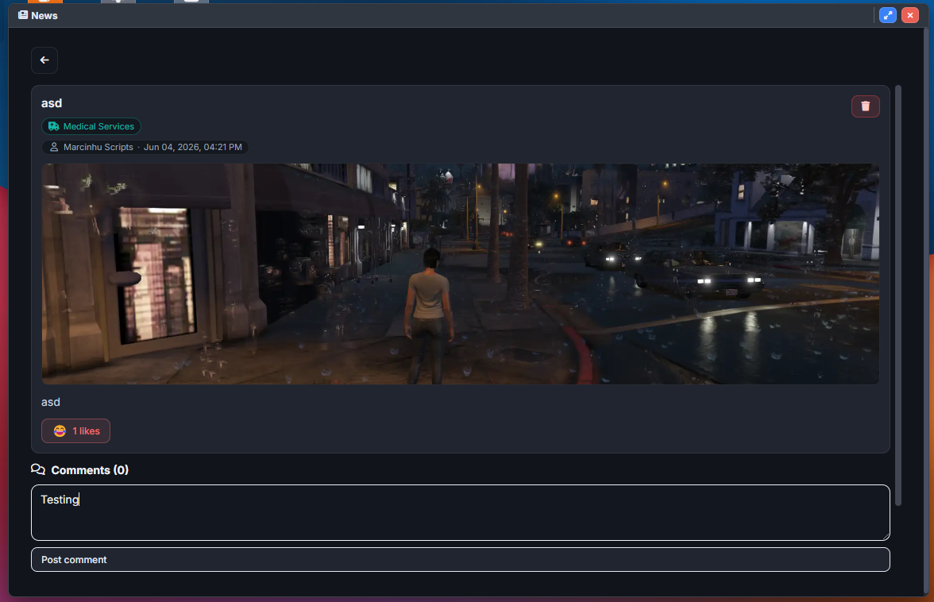Go back using the left arrow button

pos(44,60)
